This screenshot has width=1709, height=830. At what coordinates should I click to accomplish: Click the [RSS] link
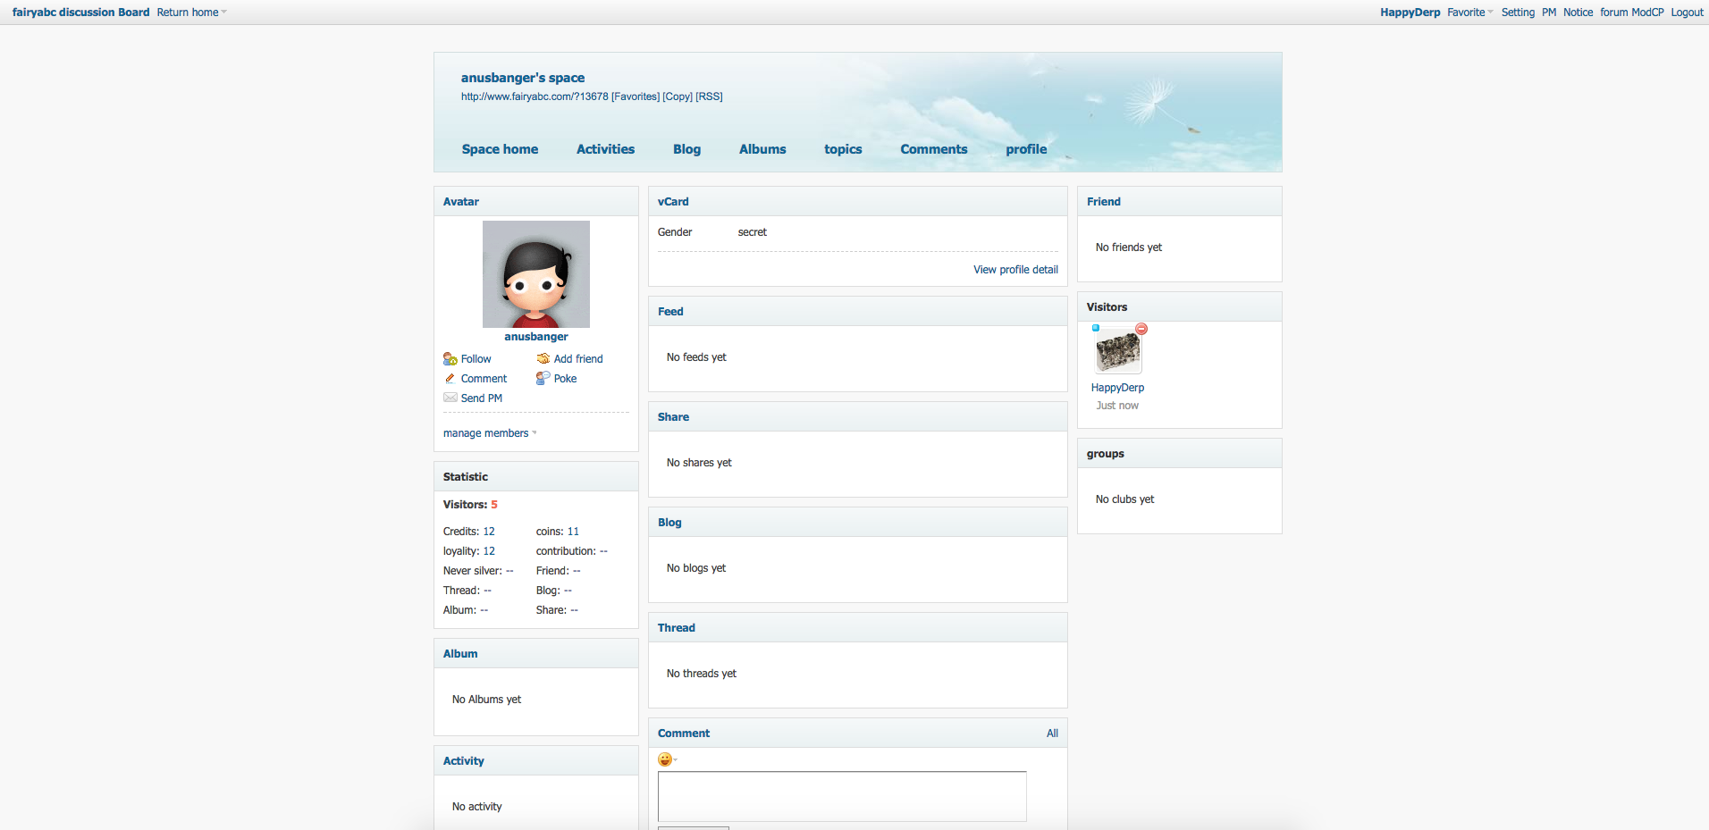tap(709, 96)
